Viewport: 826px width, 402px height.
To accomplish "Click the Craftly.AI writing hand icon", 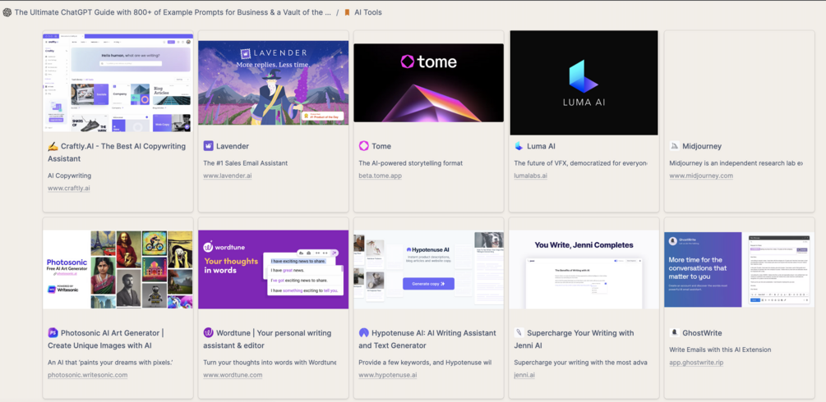I will (53, 146).
